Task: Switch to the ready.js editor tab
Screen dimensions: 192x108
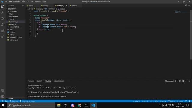Action: point(75,6)
